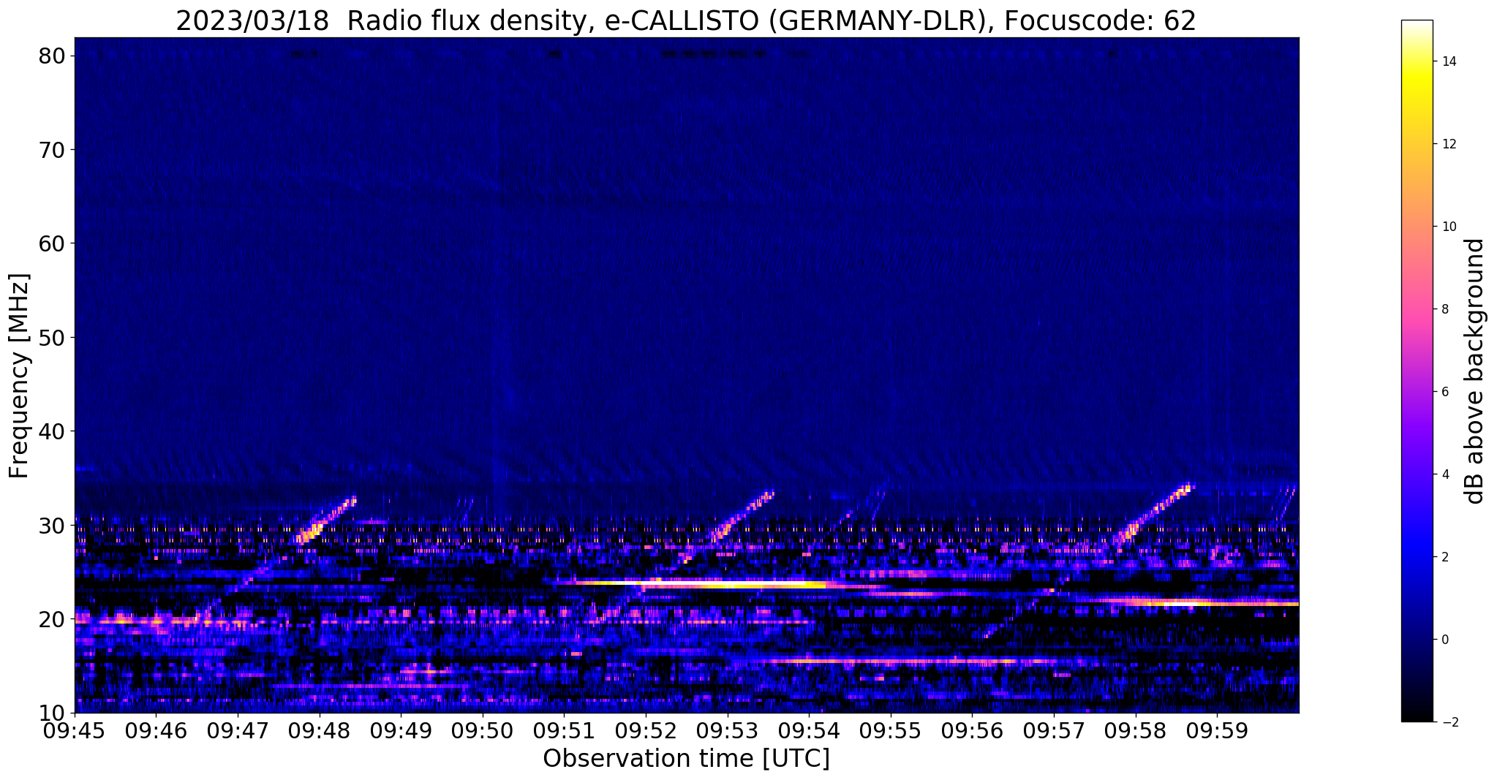Click the colorbar tick label 12
This screenshot has width=1497, height=780.
pos(1448,144)
